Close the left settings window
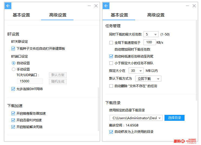 pyautogui.click(x=96, y=6)
